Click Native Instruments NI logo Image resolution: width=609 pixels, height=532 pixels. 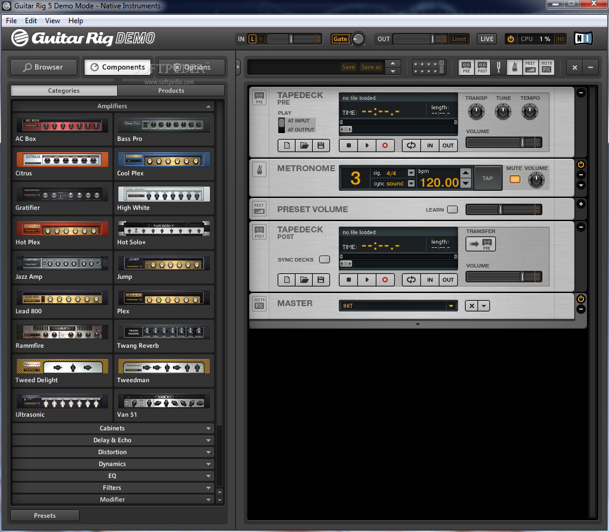click(x=583, y=39)
